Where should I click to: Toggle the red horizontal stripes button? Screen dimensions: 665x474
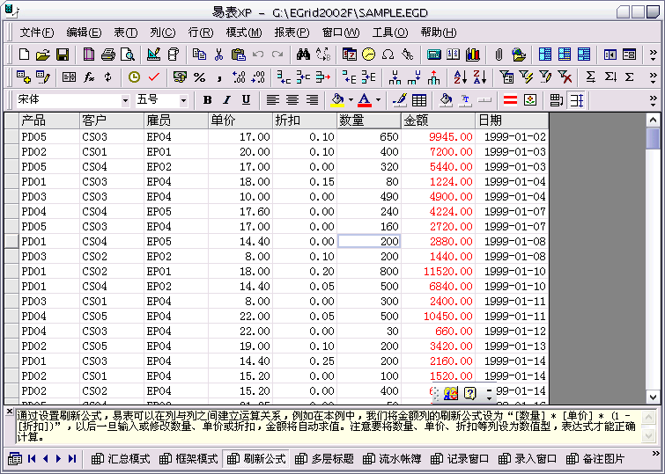pyautogui.click(x=510, y=100)
